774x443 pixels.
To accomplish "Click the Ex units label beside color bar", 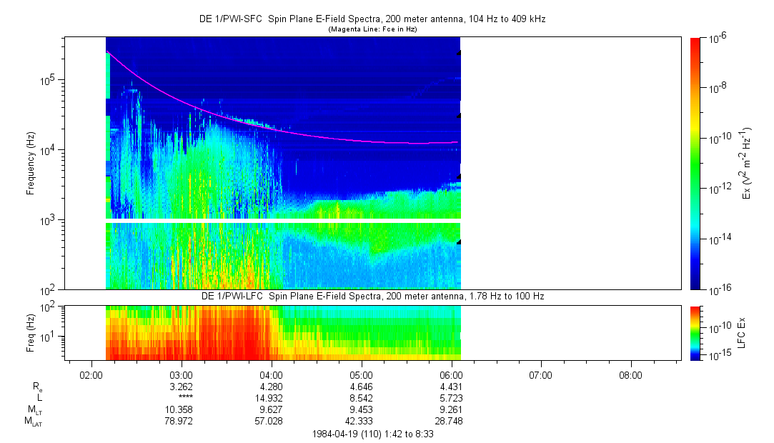I will point(747,163).
